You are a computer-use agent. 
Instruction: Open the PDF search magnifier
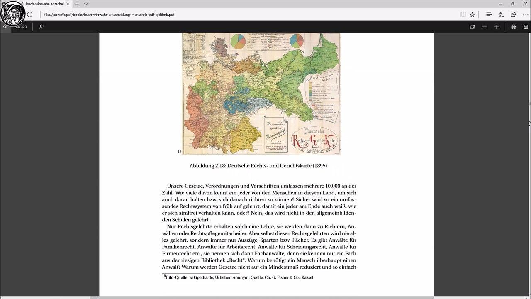click(41, 27)
